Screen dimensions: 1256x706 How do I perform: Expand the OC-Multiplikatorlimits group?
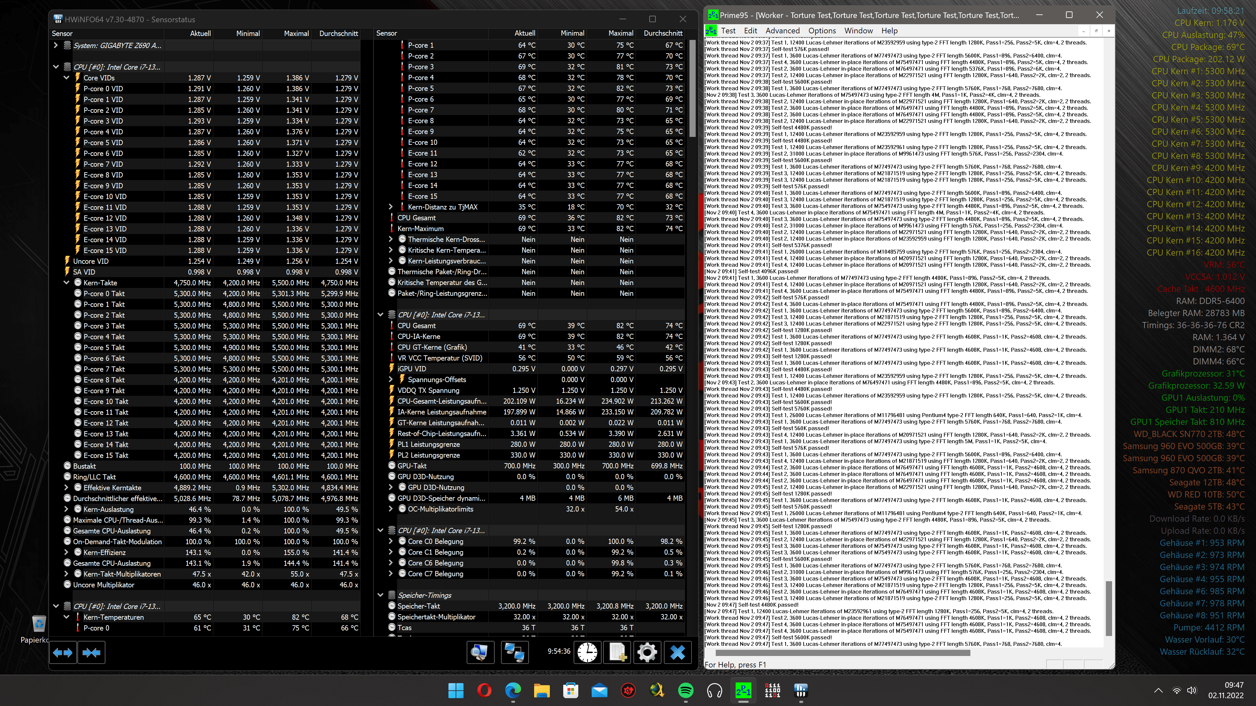click(x=391, y=509)
